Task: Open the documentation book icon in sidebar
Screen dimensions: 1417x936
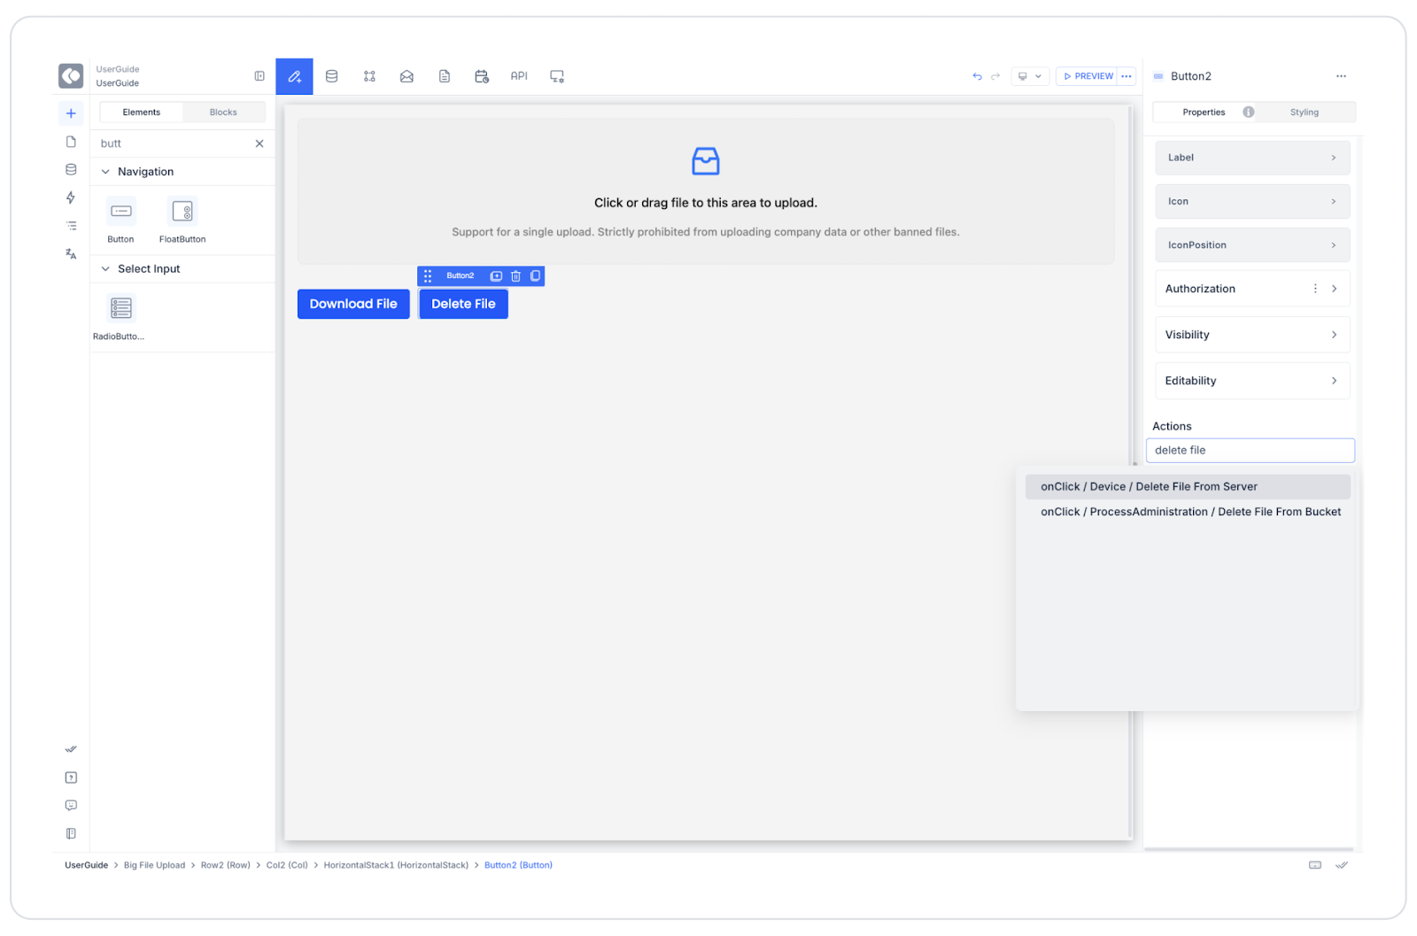Action: tap(71, 833)
